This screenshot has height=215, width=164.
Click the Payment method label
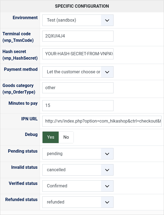(21, 69)
